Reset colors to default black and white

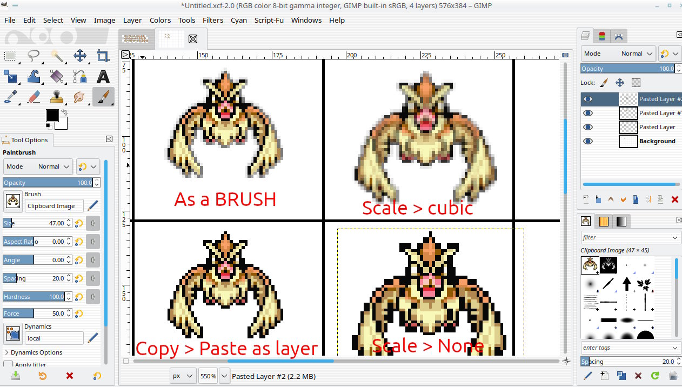[x=49, y=126]
